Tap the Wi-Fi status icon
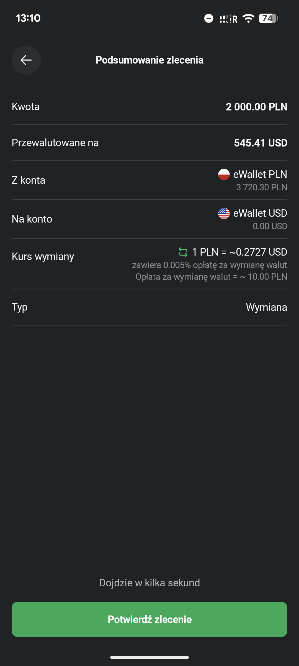Image resolution: width=299 pixels, height=666 pixels. click(248, 18)
